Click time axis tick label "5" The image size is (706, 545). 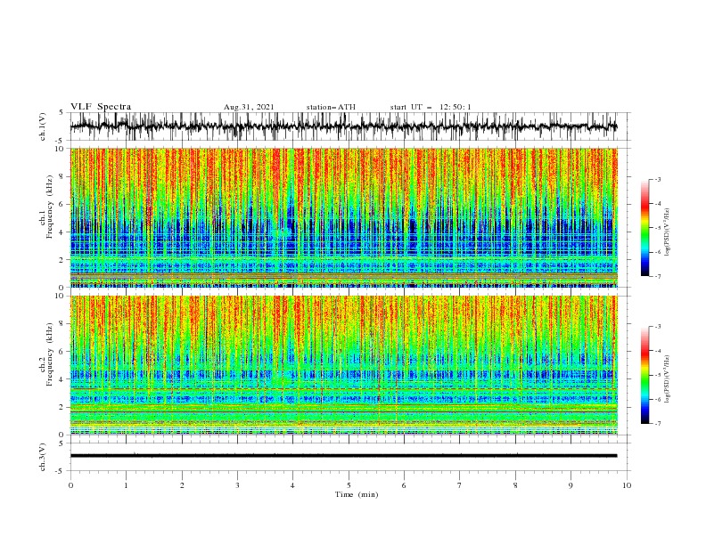pos(349,485)
